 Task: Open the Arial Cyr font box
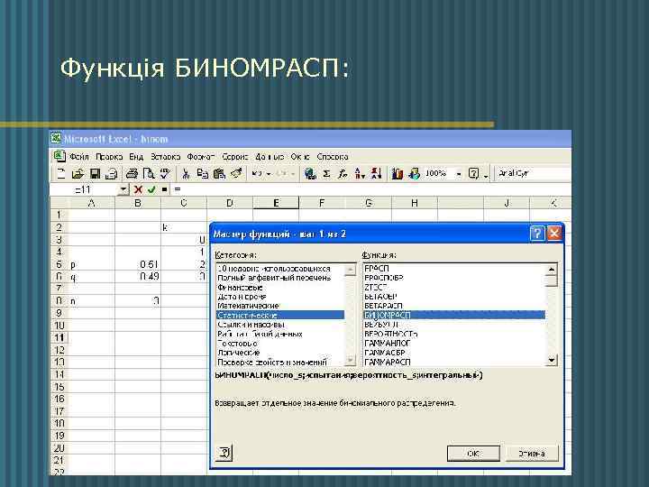[x=533, y=173]
